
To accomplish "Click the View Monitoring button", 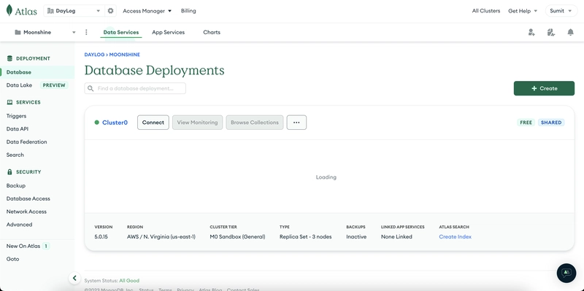I will point(197,123).
